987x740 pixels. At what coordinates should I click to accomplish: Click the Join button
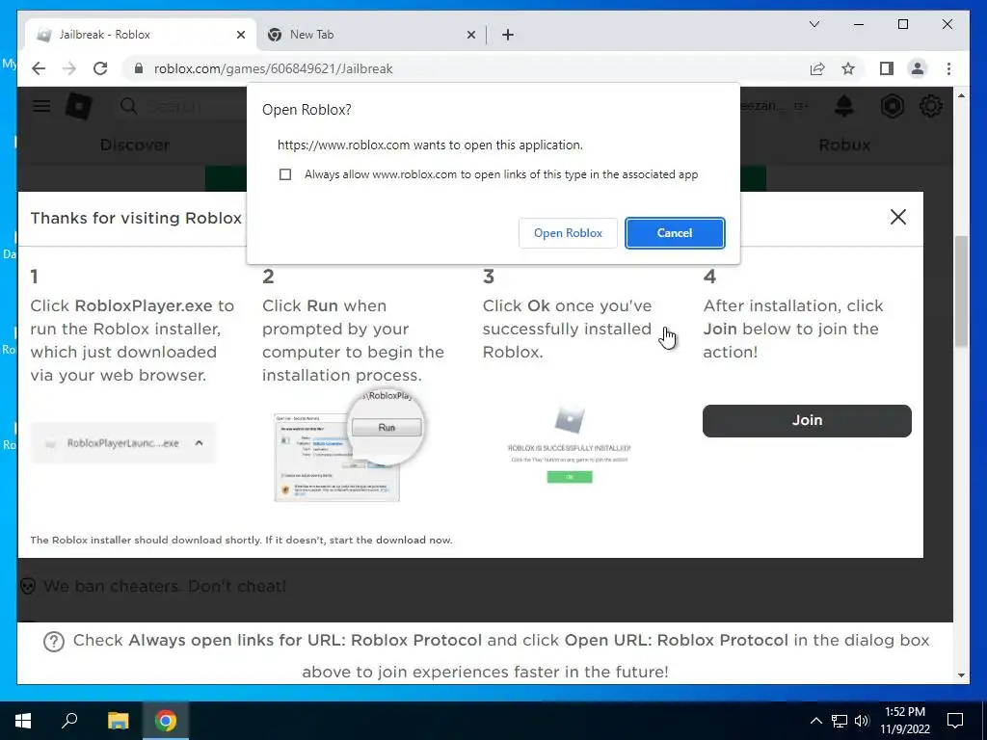click(807, 420)
